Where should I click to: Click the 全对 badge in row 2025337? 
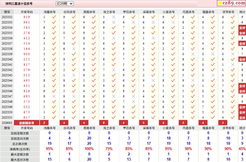[x=242, y=43]
